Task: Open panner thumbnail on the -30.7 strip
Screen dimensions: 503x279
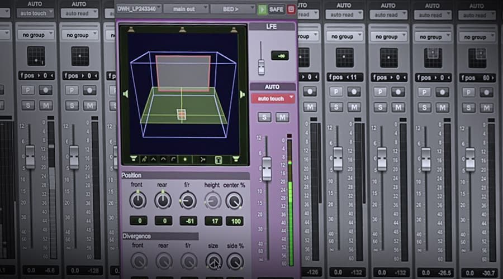Action: 477,58
